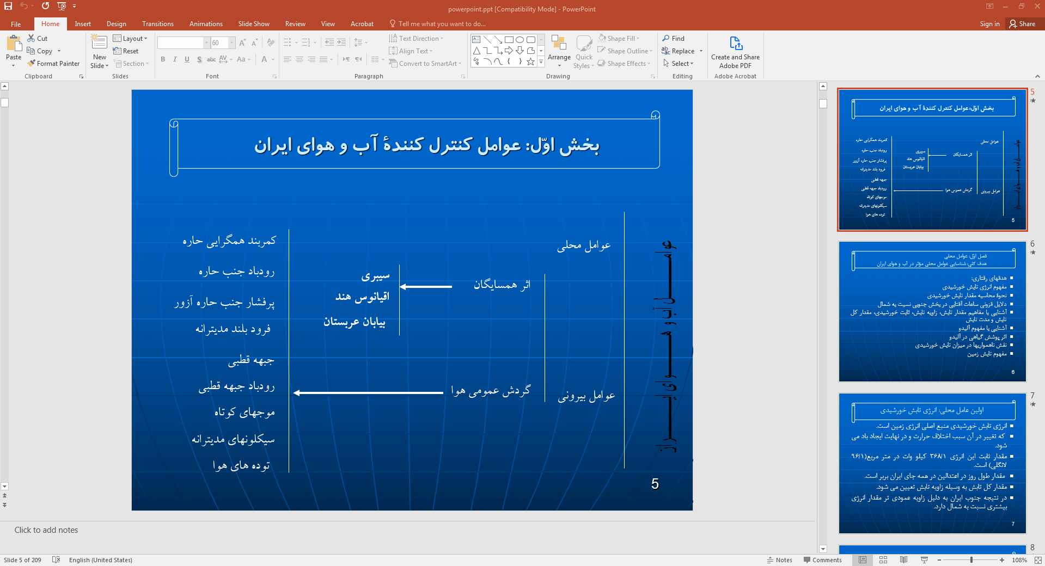Select slide 6 thumbnail
The width and height of the screenshot is (1045, 566).
tap(932, 312)
